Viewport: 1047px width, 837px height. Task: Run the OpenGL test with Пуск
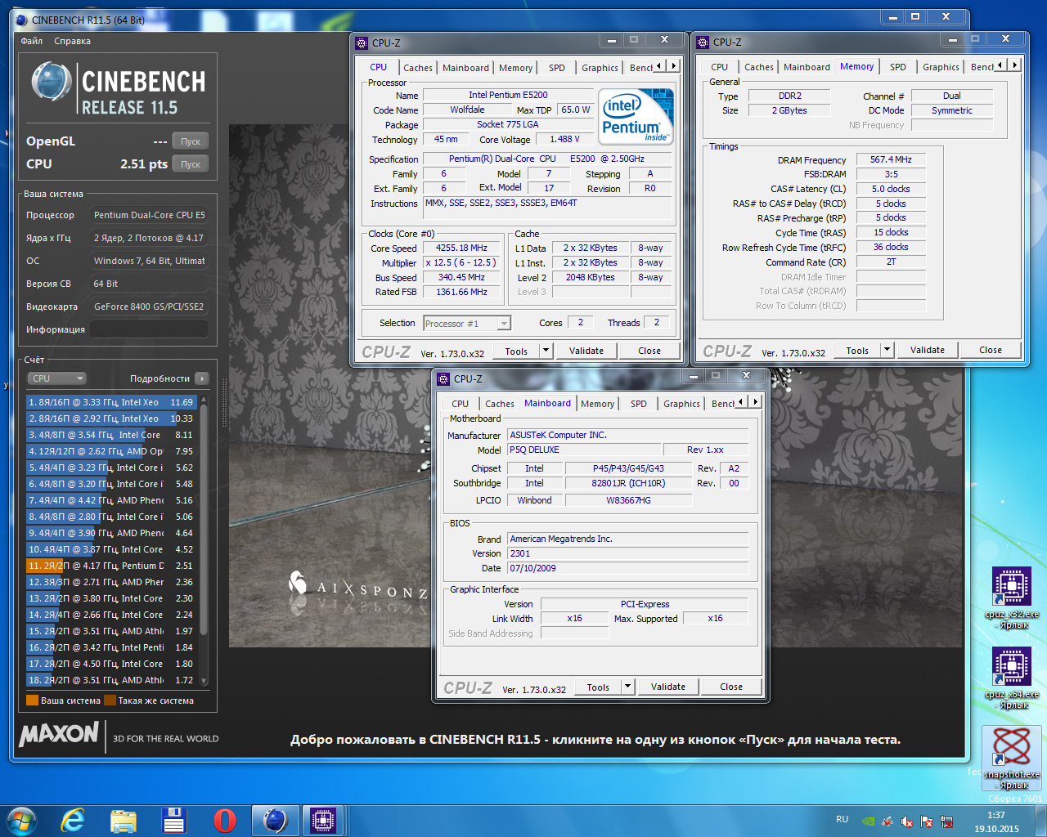pos(191,141)
